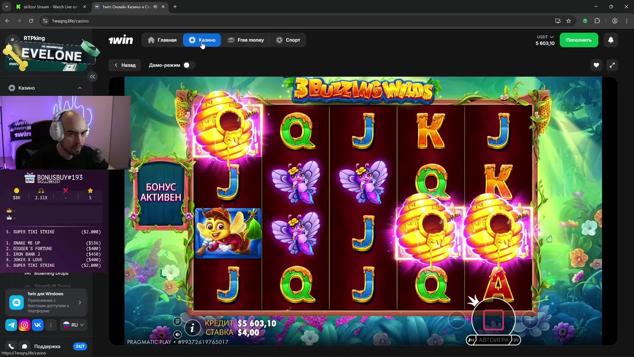Open the browser three-dot menu
This screenshot has width=634, height=357.
(627, 21)
